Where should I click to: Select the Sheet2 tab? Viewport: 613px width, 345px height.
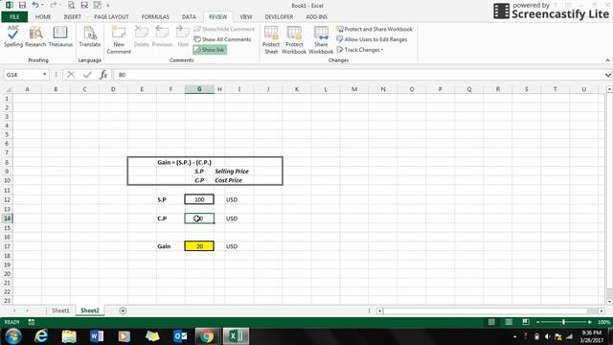pyautogui.click(x=89, y=310)
